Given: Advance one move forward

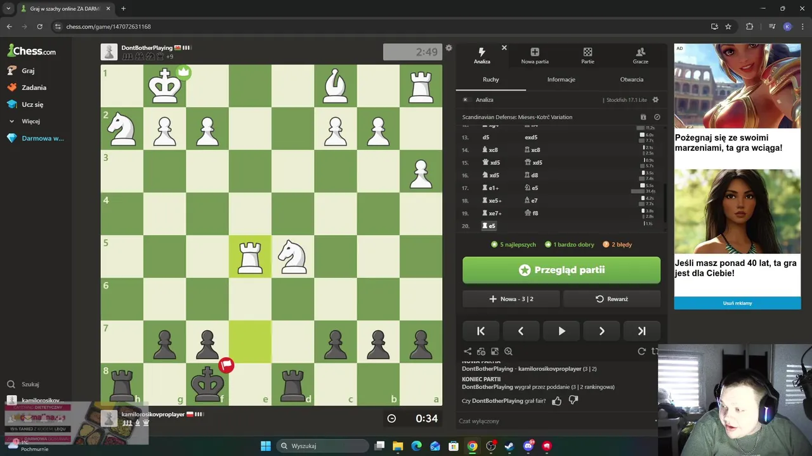Looking at the screenshot, I should [x=601, y=331].
